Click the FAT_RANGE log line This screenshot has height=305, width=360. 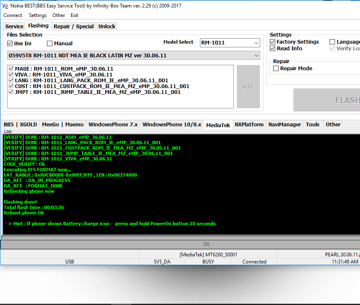coord(70,175)
